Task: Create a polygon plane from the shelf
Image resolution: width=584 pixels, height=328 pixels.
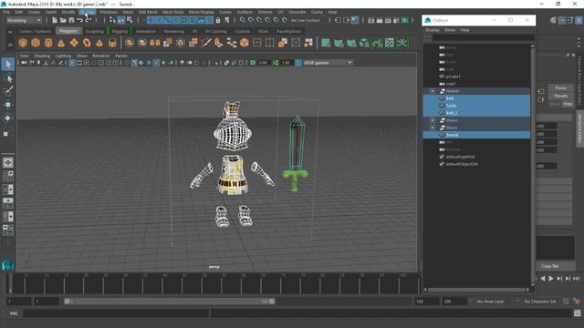Action: 74,43
